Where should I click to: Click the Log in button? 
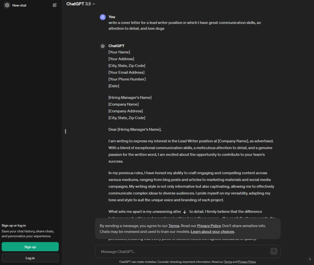pos(30,258)
